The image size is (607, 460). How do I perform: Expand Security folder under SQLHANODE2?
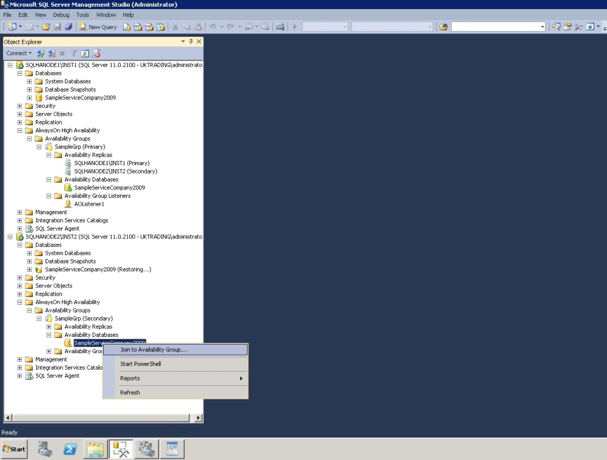[x=20, y=277]
